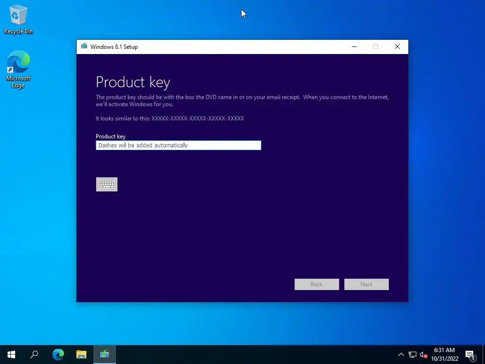The height and width of the screenshot is (364, 485).
Task: Open the notification center icon
Action: (470, 355)
